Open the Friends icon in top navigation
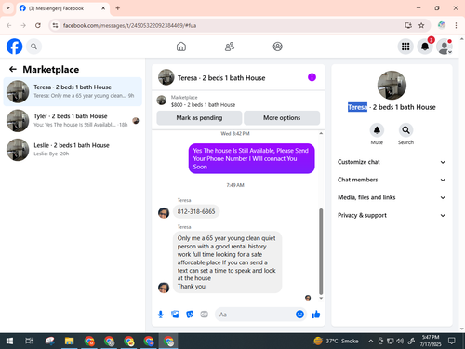 pyautogui.click(x=230, y=47)
